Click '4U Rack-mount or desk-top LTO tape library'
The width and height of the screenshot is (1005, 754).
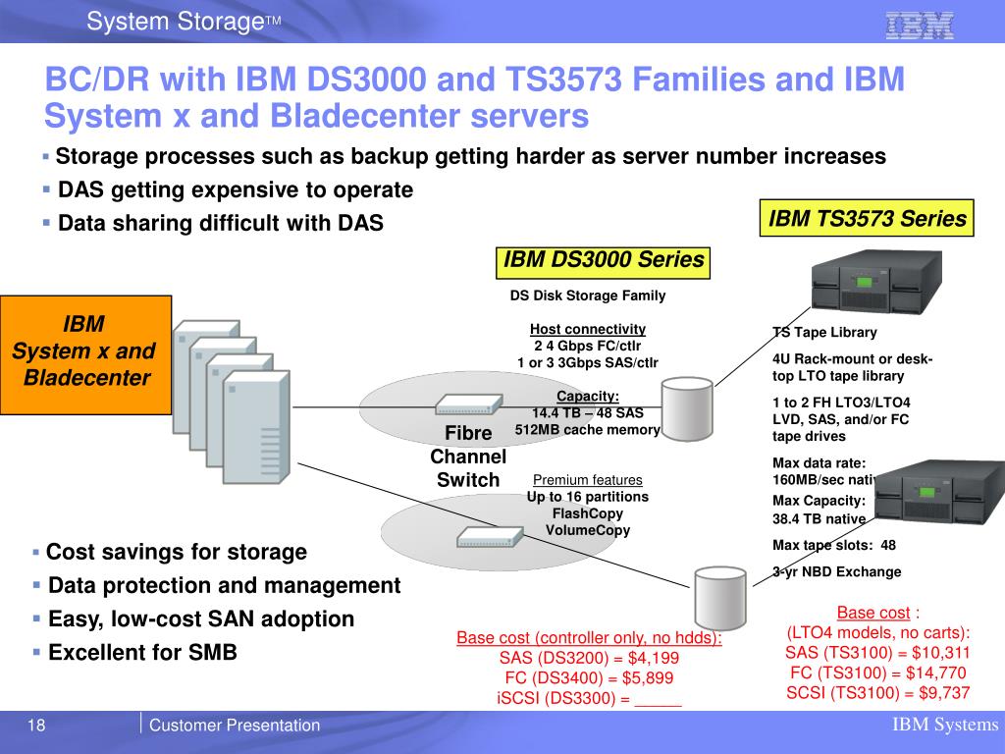(x=853, y=367)
